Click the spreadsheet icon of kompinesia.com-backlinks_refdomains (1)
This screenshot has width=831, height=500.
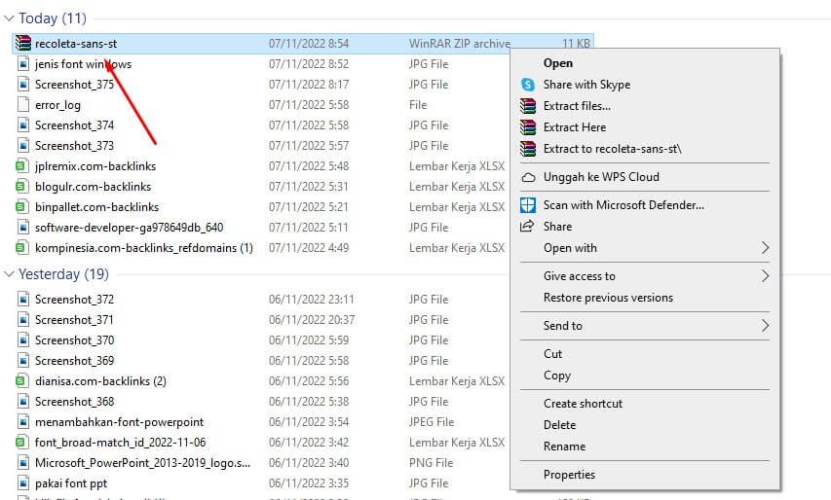click(x=21, y=248)
